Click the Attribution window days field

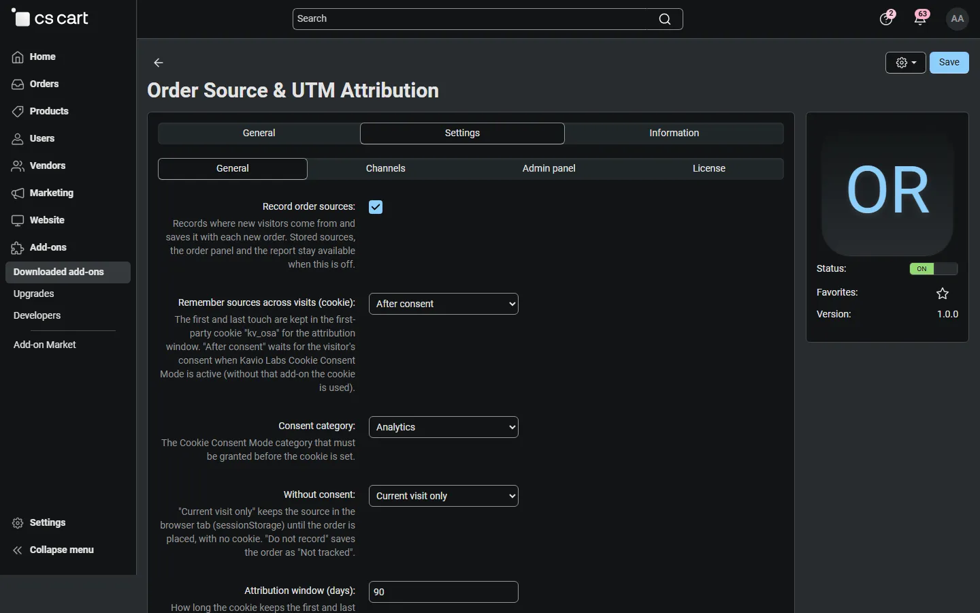pos(444,592)
